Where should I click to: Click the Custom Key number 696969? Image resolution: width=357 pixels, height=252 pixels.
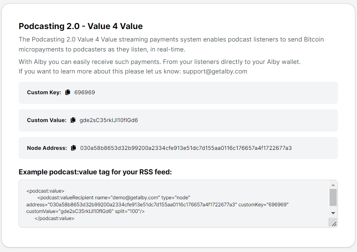85,92
